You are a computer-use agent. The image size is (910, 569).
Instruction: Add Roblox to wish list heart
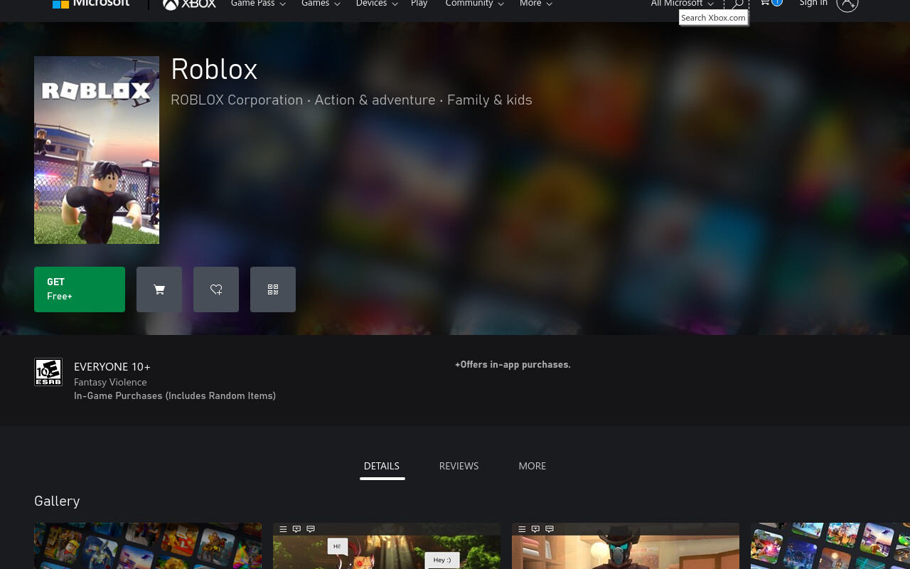click(216, 289)
